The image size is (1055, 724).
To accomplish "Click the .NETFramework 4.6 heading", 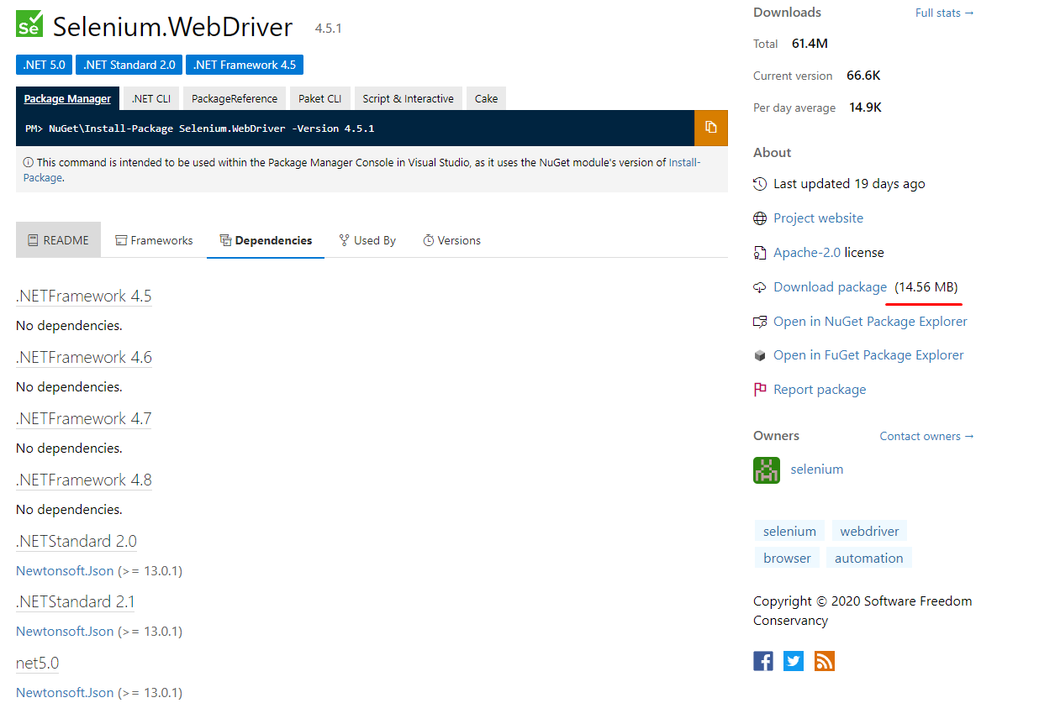I will pyautogui.click(x=84, y=357).
